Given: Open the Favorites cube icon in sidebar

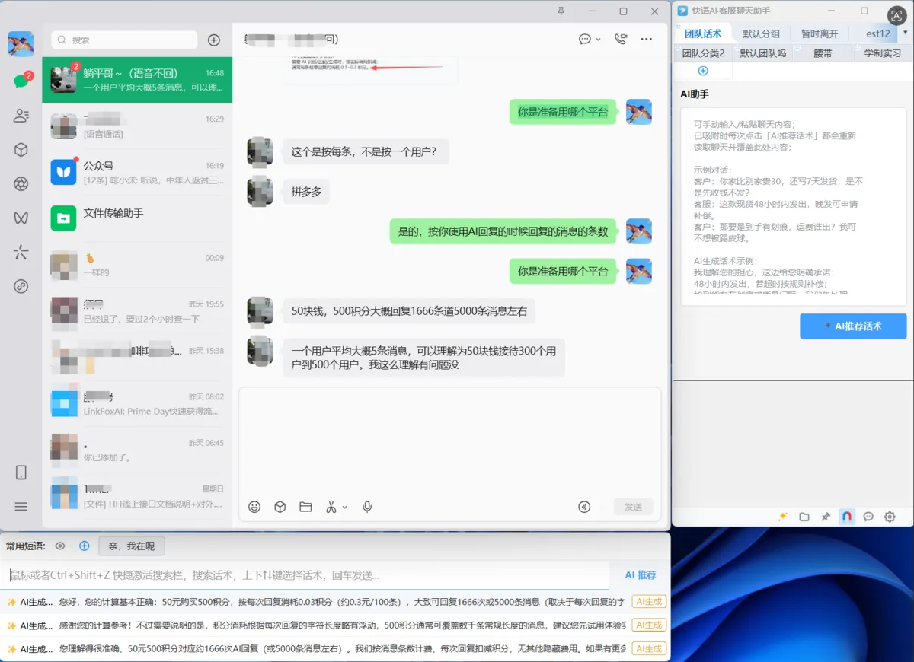Looking at the screenshot, I should click(x=21, y=150).
